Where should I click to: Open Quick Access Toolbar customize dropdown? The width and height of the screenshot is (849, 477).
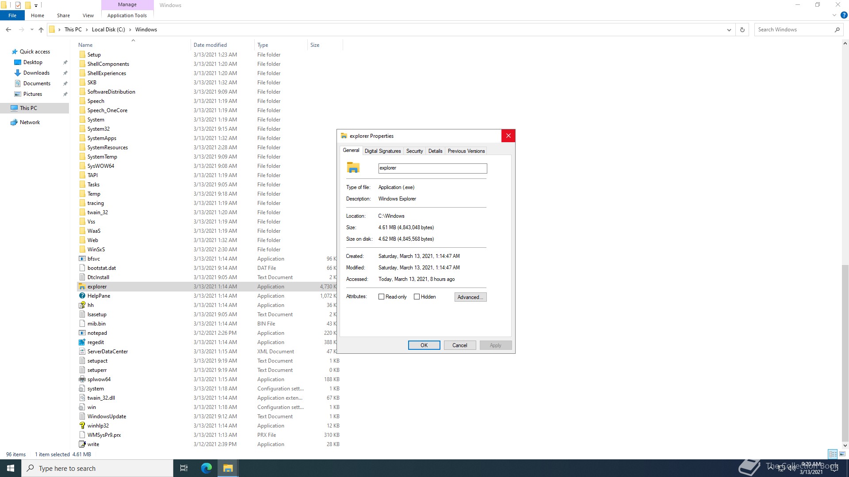[36, 5]
